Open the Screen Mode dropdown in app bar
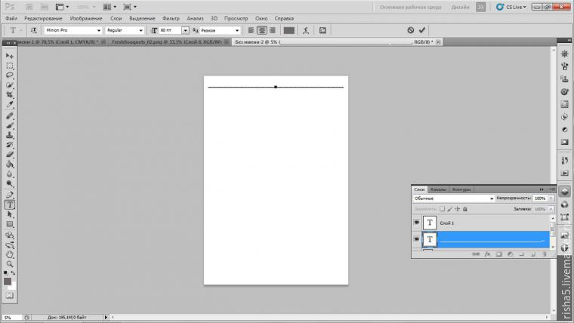The image size is (574, 323). coord(130,7)
